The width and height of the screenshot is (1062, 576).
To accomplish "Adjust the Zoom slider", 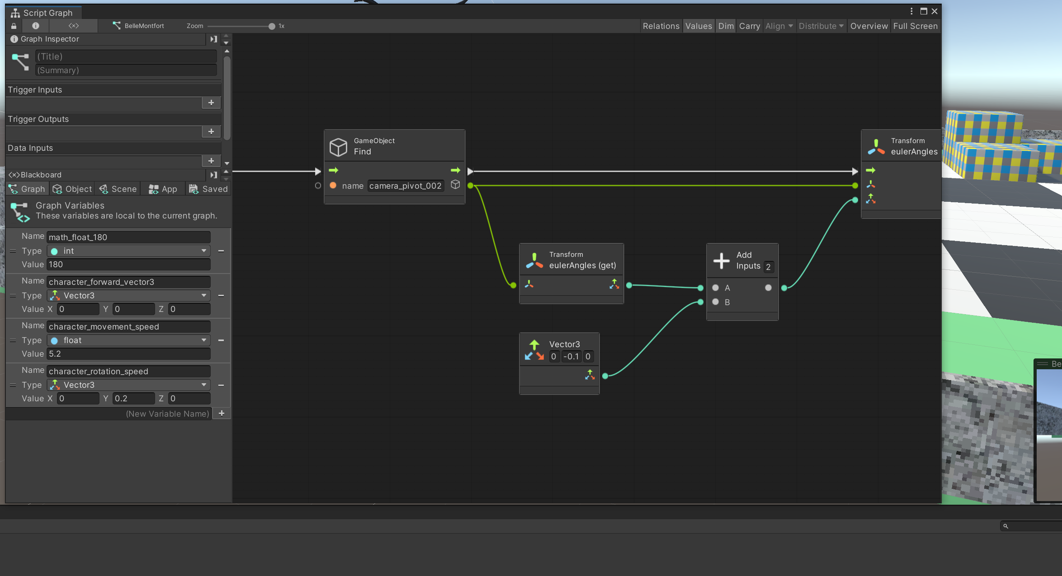I will [271, 26].
